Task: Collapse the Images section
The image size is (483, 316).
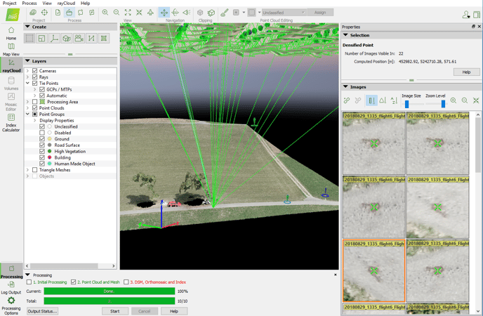Action: click(345, 87)
